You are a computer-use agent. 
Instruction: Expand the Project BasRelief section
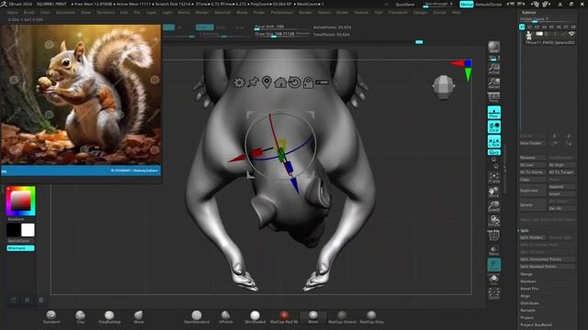point(537,324)
